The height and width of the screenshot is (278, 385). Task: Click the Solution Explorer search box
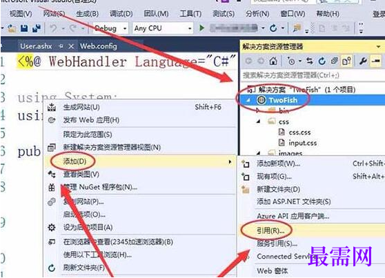coord(312,75)
